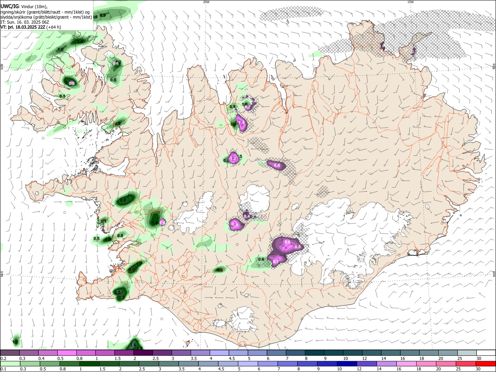Viewport: 496px width, 372px height.
Task: Click the UWC/IG title text
Action: click(9, 6)
